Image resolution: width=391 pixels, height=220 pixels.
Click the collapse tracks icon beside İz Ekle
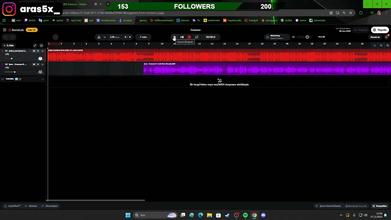click(42, 46)
